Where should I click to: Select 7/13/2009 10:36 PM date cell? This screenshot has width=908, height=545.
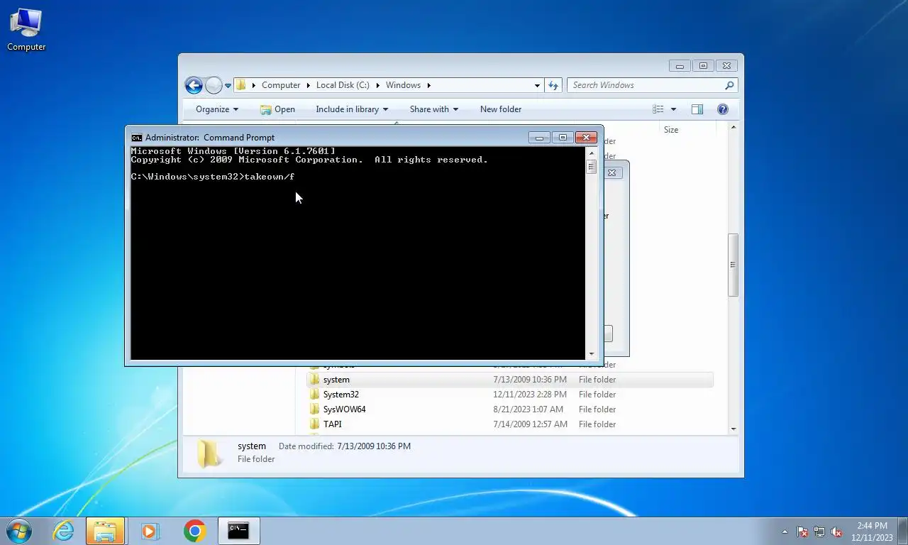[530, 380]
